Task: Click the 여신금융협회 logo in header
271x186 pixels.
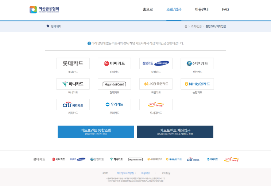Action: coord(44,9)
